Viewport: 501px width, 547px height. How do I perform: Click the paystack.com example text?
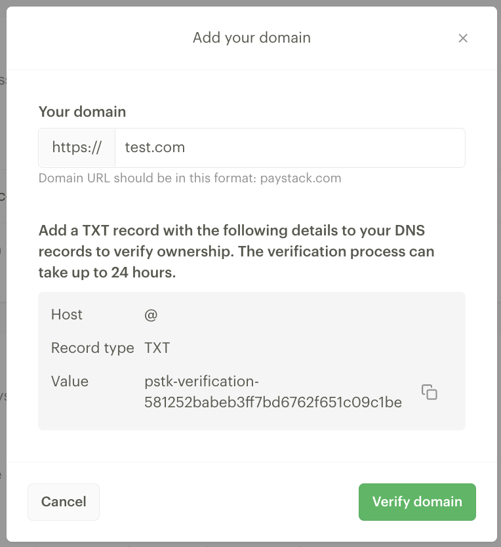[301, 178]
